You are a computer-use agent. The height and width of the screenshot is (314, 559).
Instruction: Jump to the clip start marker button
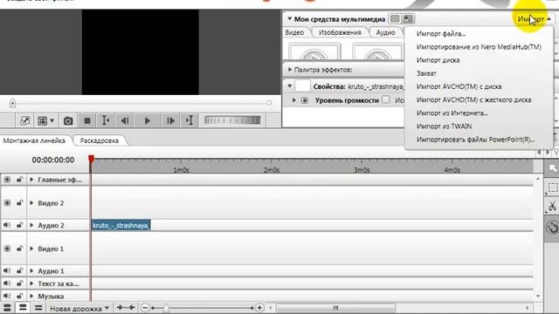(106, 120)
